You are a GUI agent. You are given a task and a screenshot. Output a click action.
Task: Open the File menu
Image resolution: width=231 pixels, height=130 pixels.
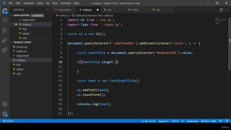10,3
